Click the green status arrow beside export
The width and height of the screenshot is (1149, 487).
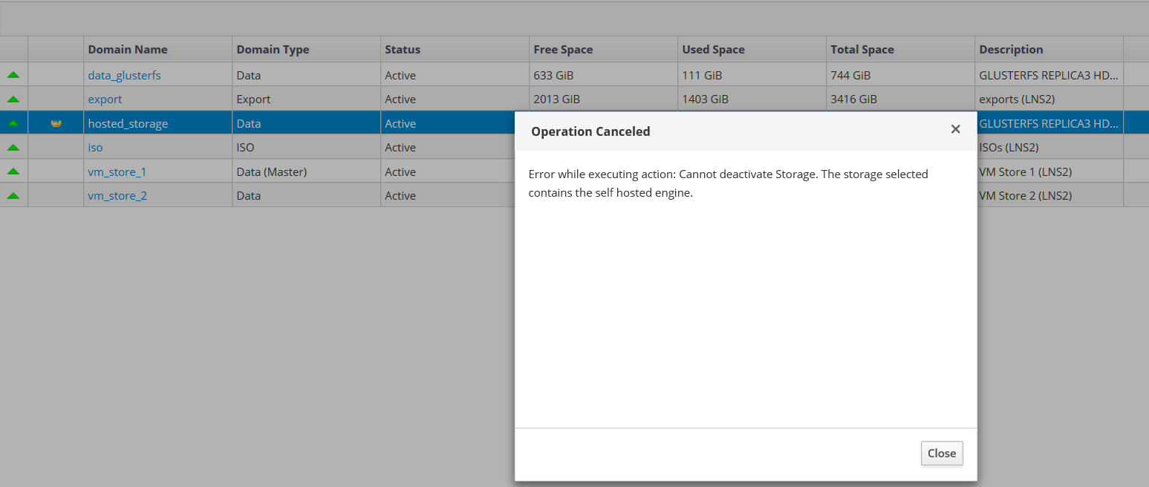(13, 99)
